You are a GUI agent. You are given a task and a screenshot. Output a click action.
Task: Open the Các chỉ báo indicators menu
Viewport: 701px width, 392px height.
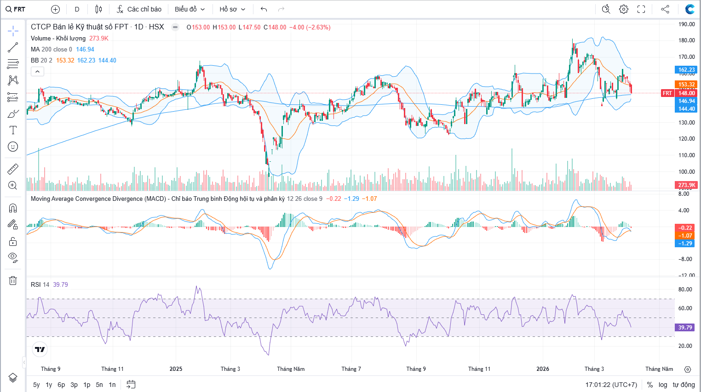139,9
